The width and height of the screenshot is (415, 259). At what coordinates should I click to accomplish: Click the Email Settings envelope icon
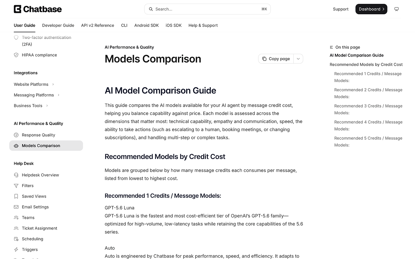[16, 207]
